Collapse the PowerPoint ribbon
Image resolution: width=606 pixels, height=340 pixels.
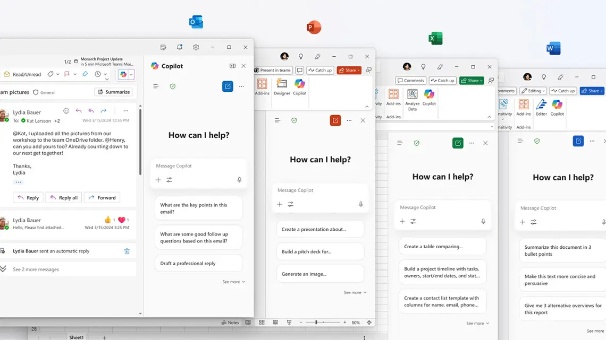(367, 107)
